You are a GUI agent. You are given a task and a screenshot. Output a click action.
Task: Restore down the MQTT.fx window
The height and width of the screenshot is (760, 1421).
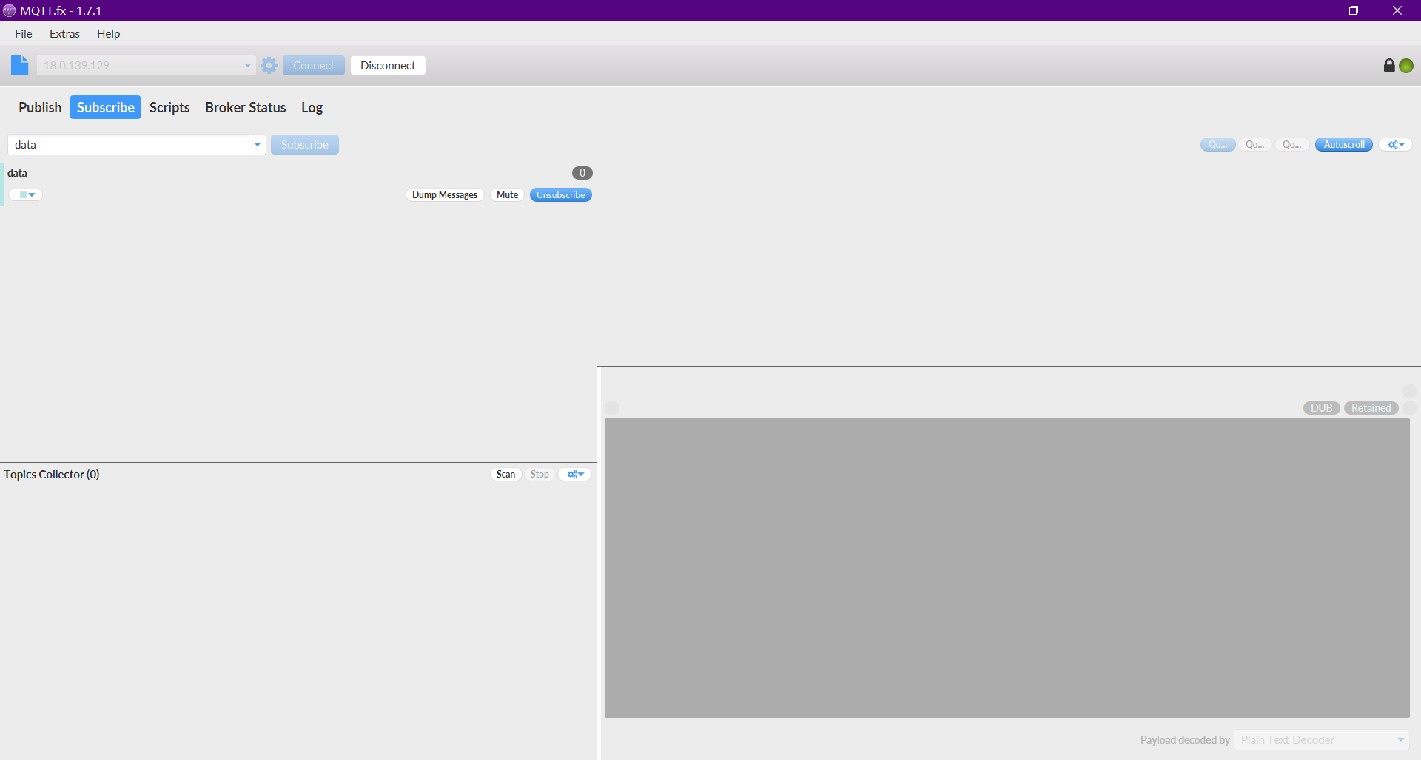tap(1354, 10)
